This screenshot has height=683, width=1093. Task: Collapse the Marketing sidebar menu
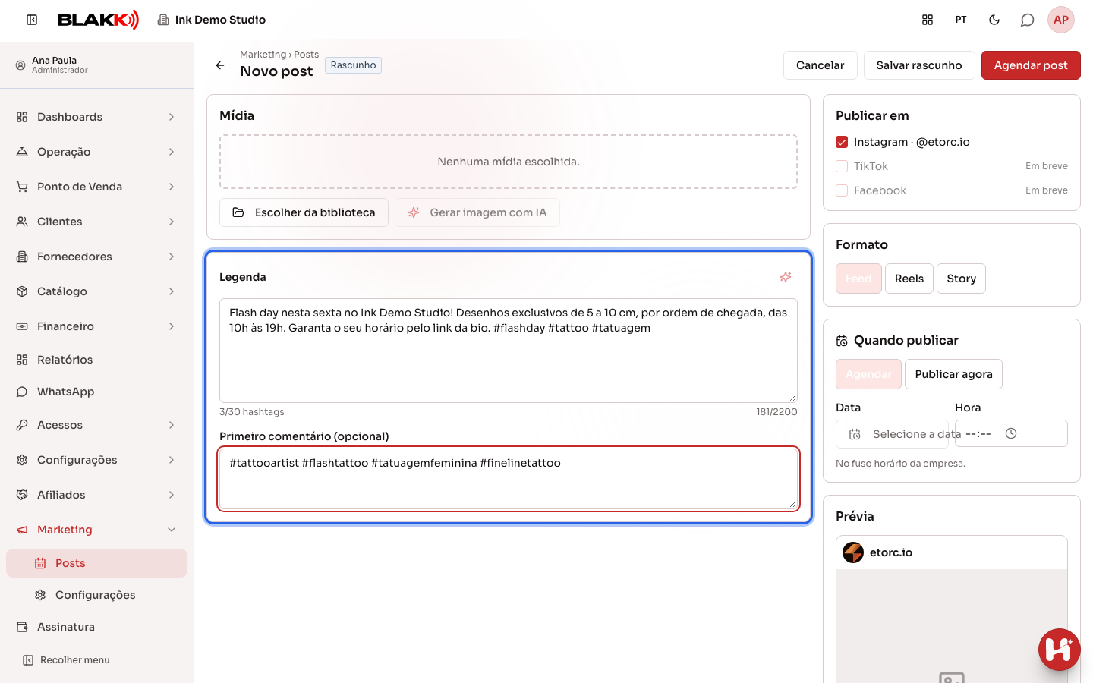pos(97,530)
